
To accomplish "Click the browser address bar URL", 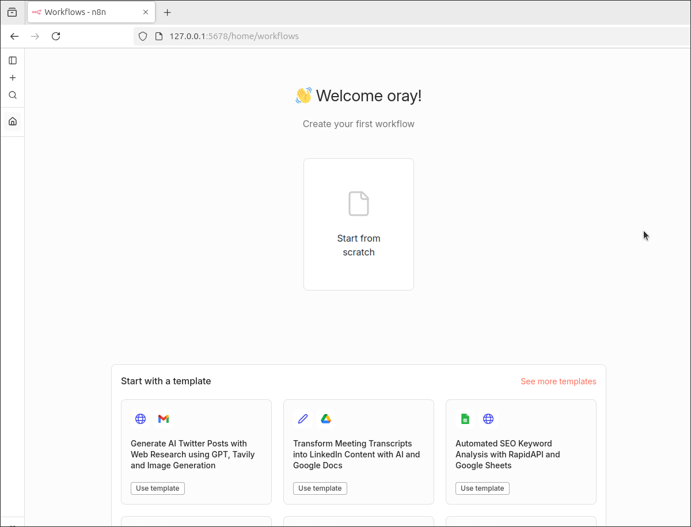I will 234,36.
